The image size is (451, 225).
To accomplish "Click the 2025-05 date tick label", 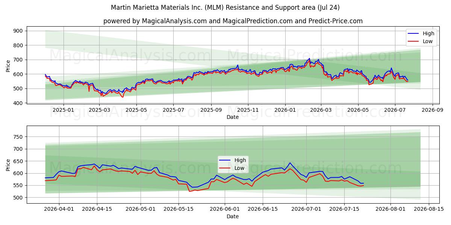I will click(136, 110).
